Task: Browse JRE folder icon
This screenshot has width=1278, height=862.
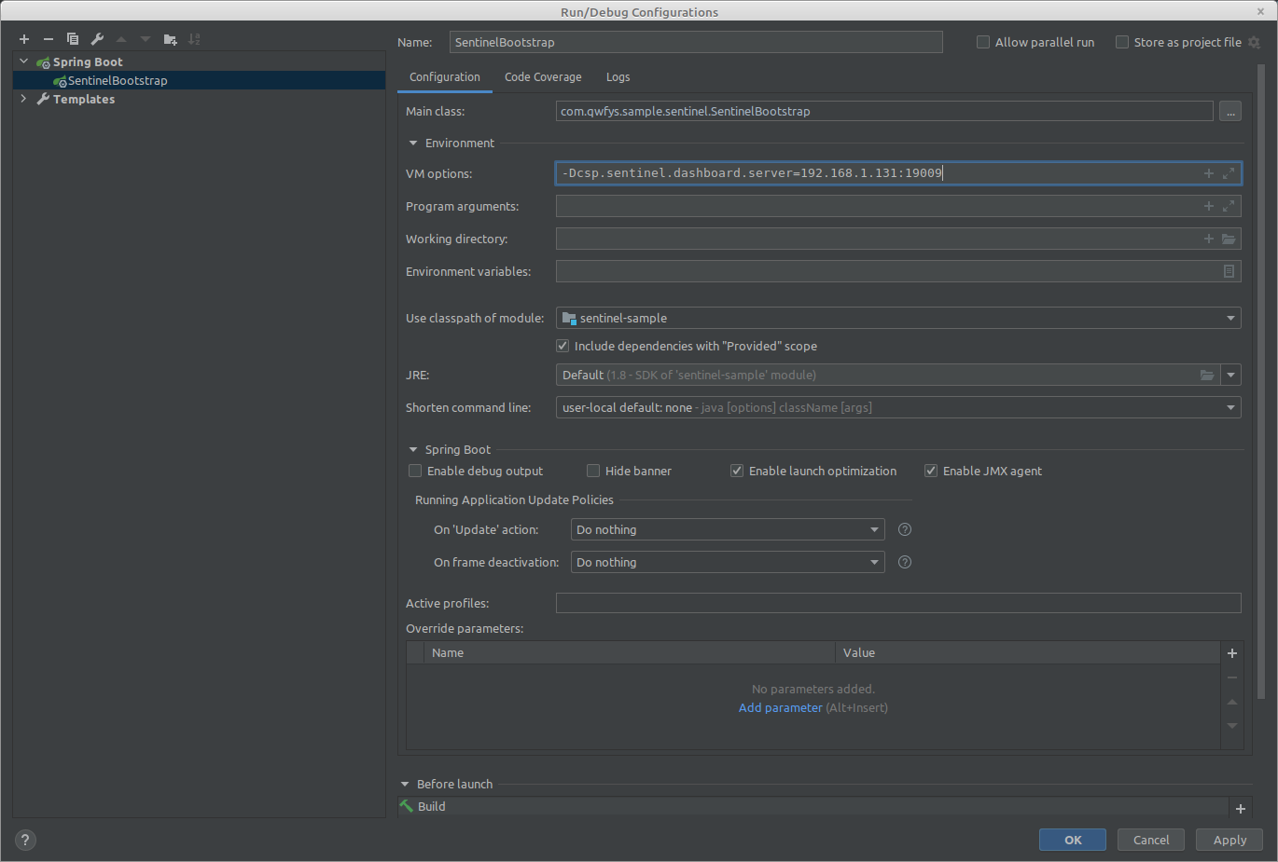Action: (1207, 375)
